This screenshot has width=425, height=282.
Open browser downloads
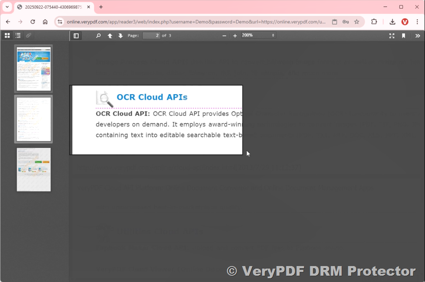point(392,22)
